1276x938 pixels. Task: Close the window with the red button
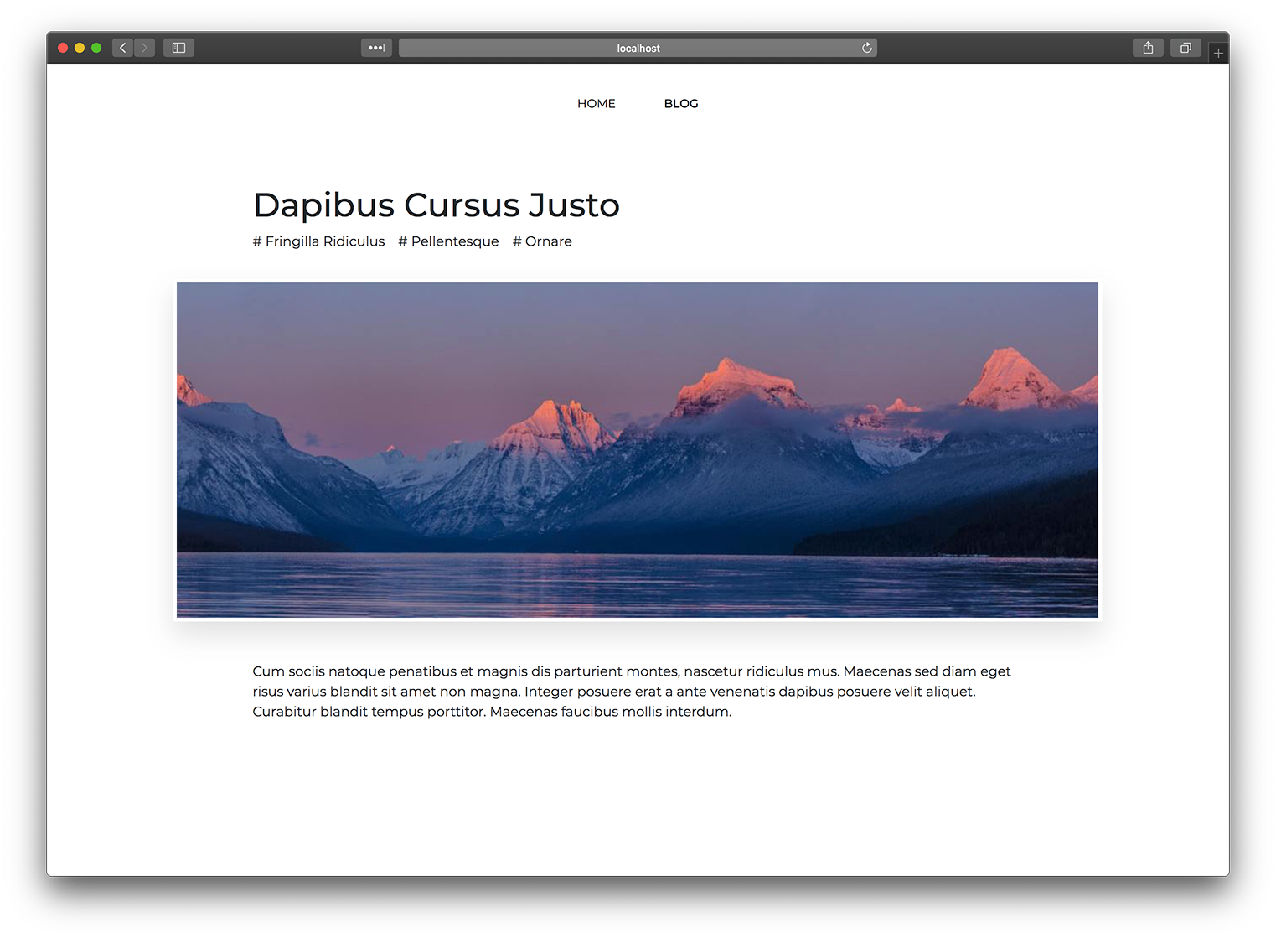[x=63, y=48]
